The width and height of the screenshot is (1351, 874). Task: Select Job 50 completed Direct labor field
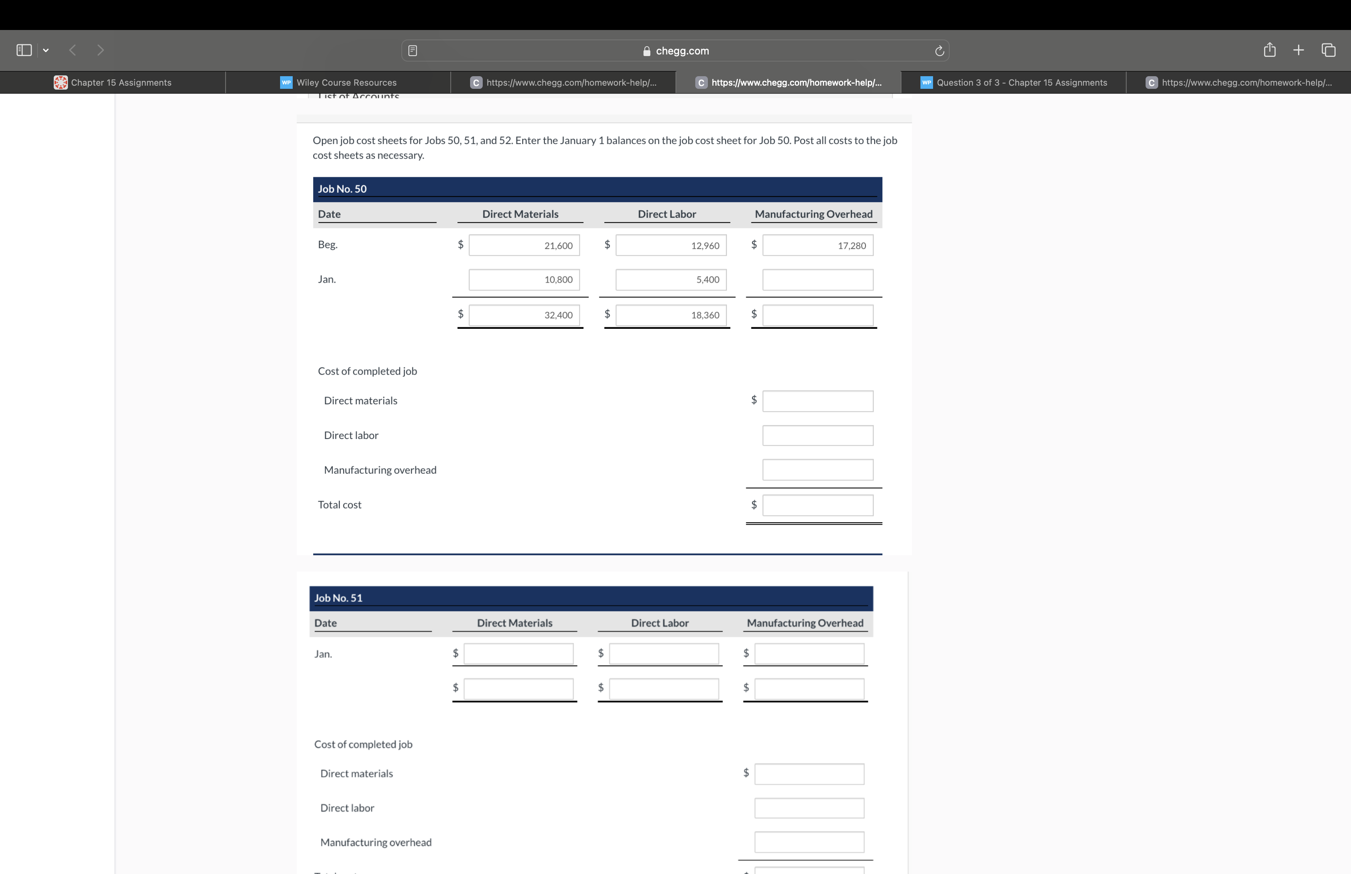(x=817, y=435)
